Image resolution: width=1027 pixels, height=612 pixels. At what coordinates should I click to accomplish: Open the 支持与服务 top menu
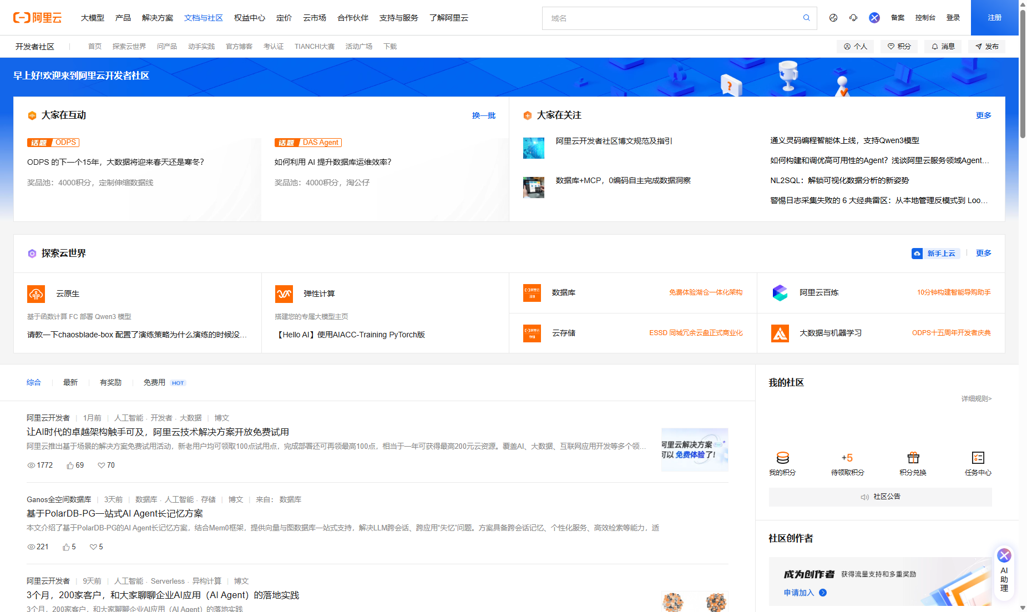(399, 18)
